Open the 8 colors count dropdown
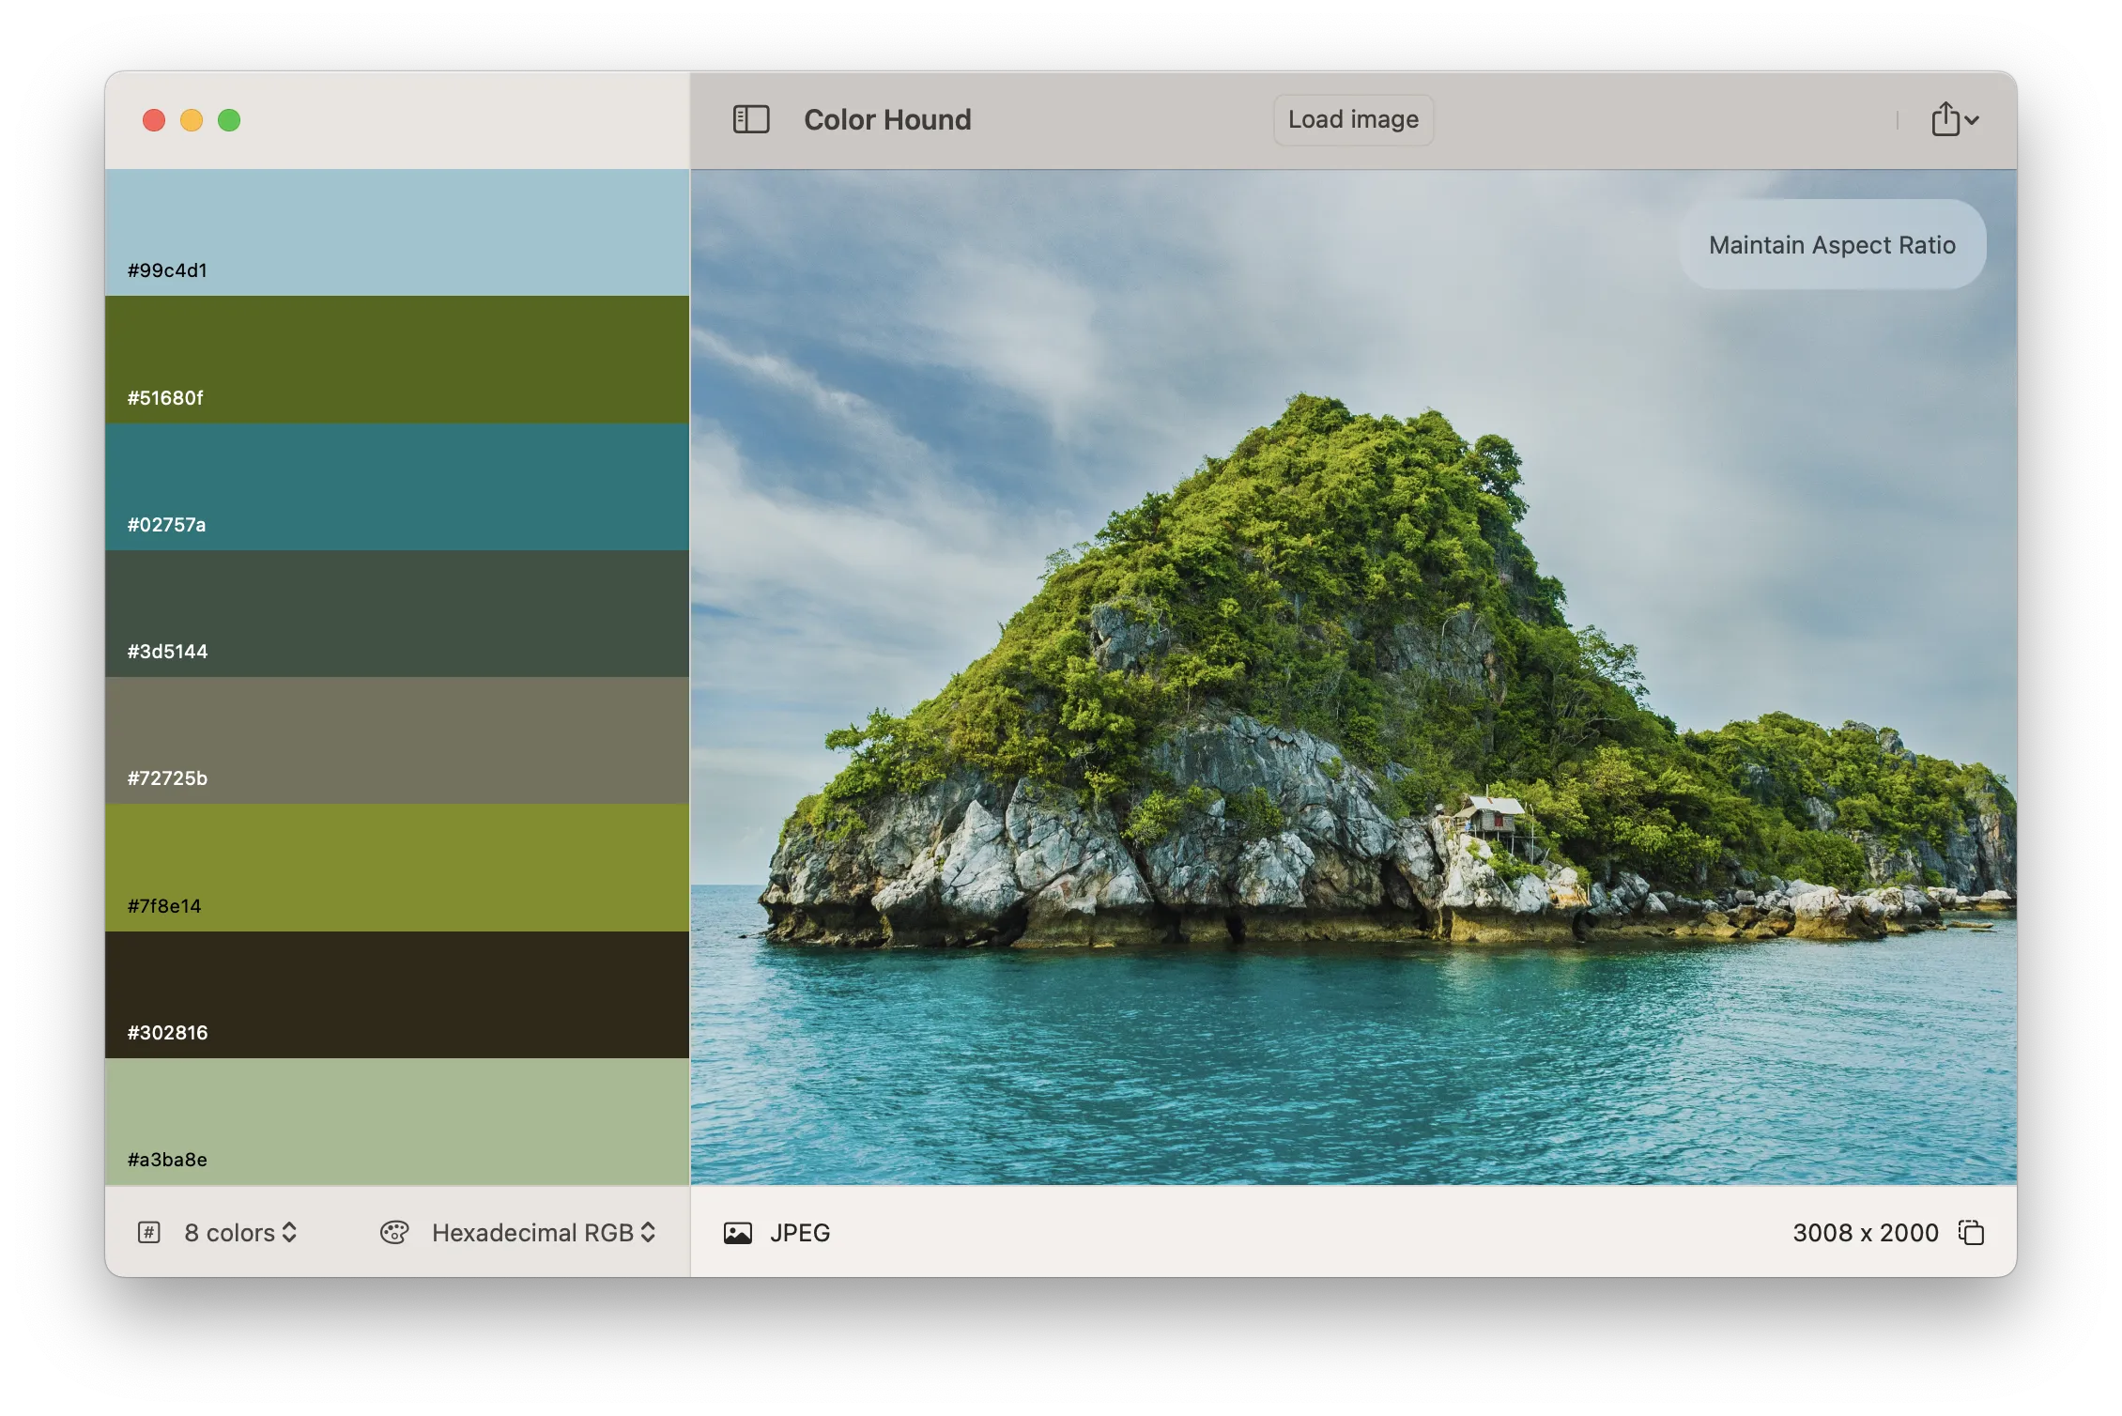 tap(241, 1233)
